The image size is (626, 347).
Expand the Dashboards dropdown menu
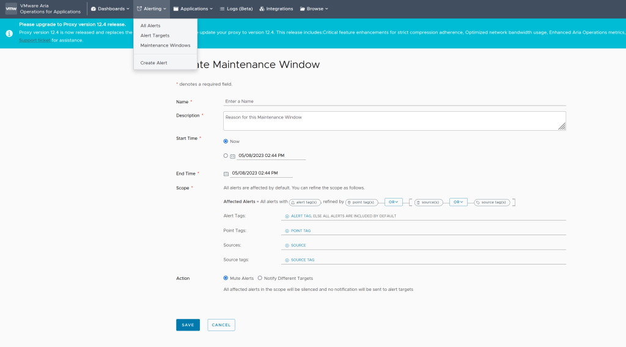[110, 9]
